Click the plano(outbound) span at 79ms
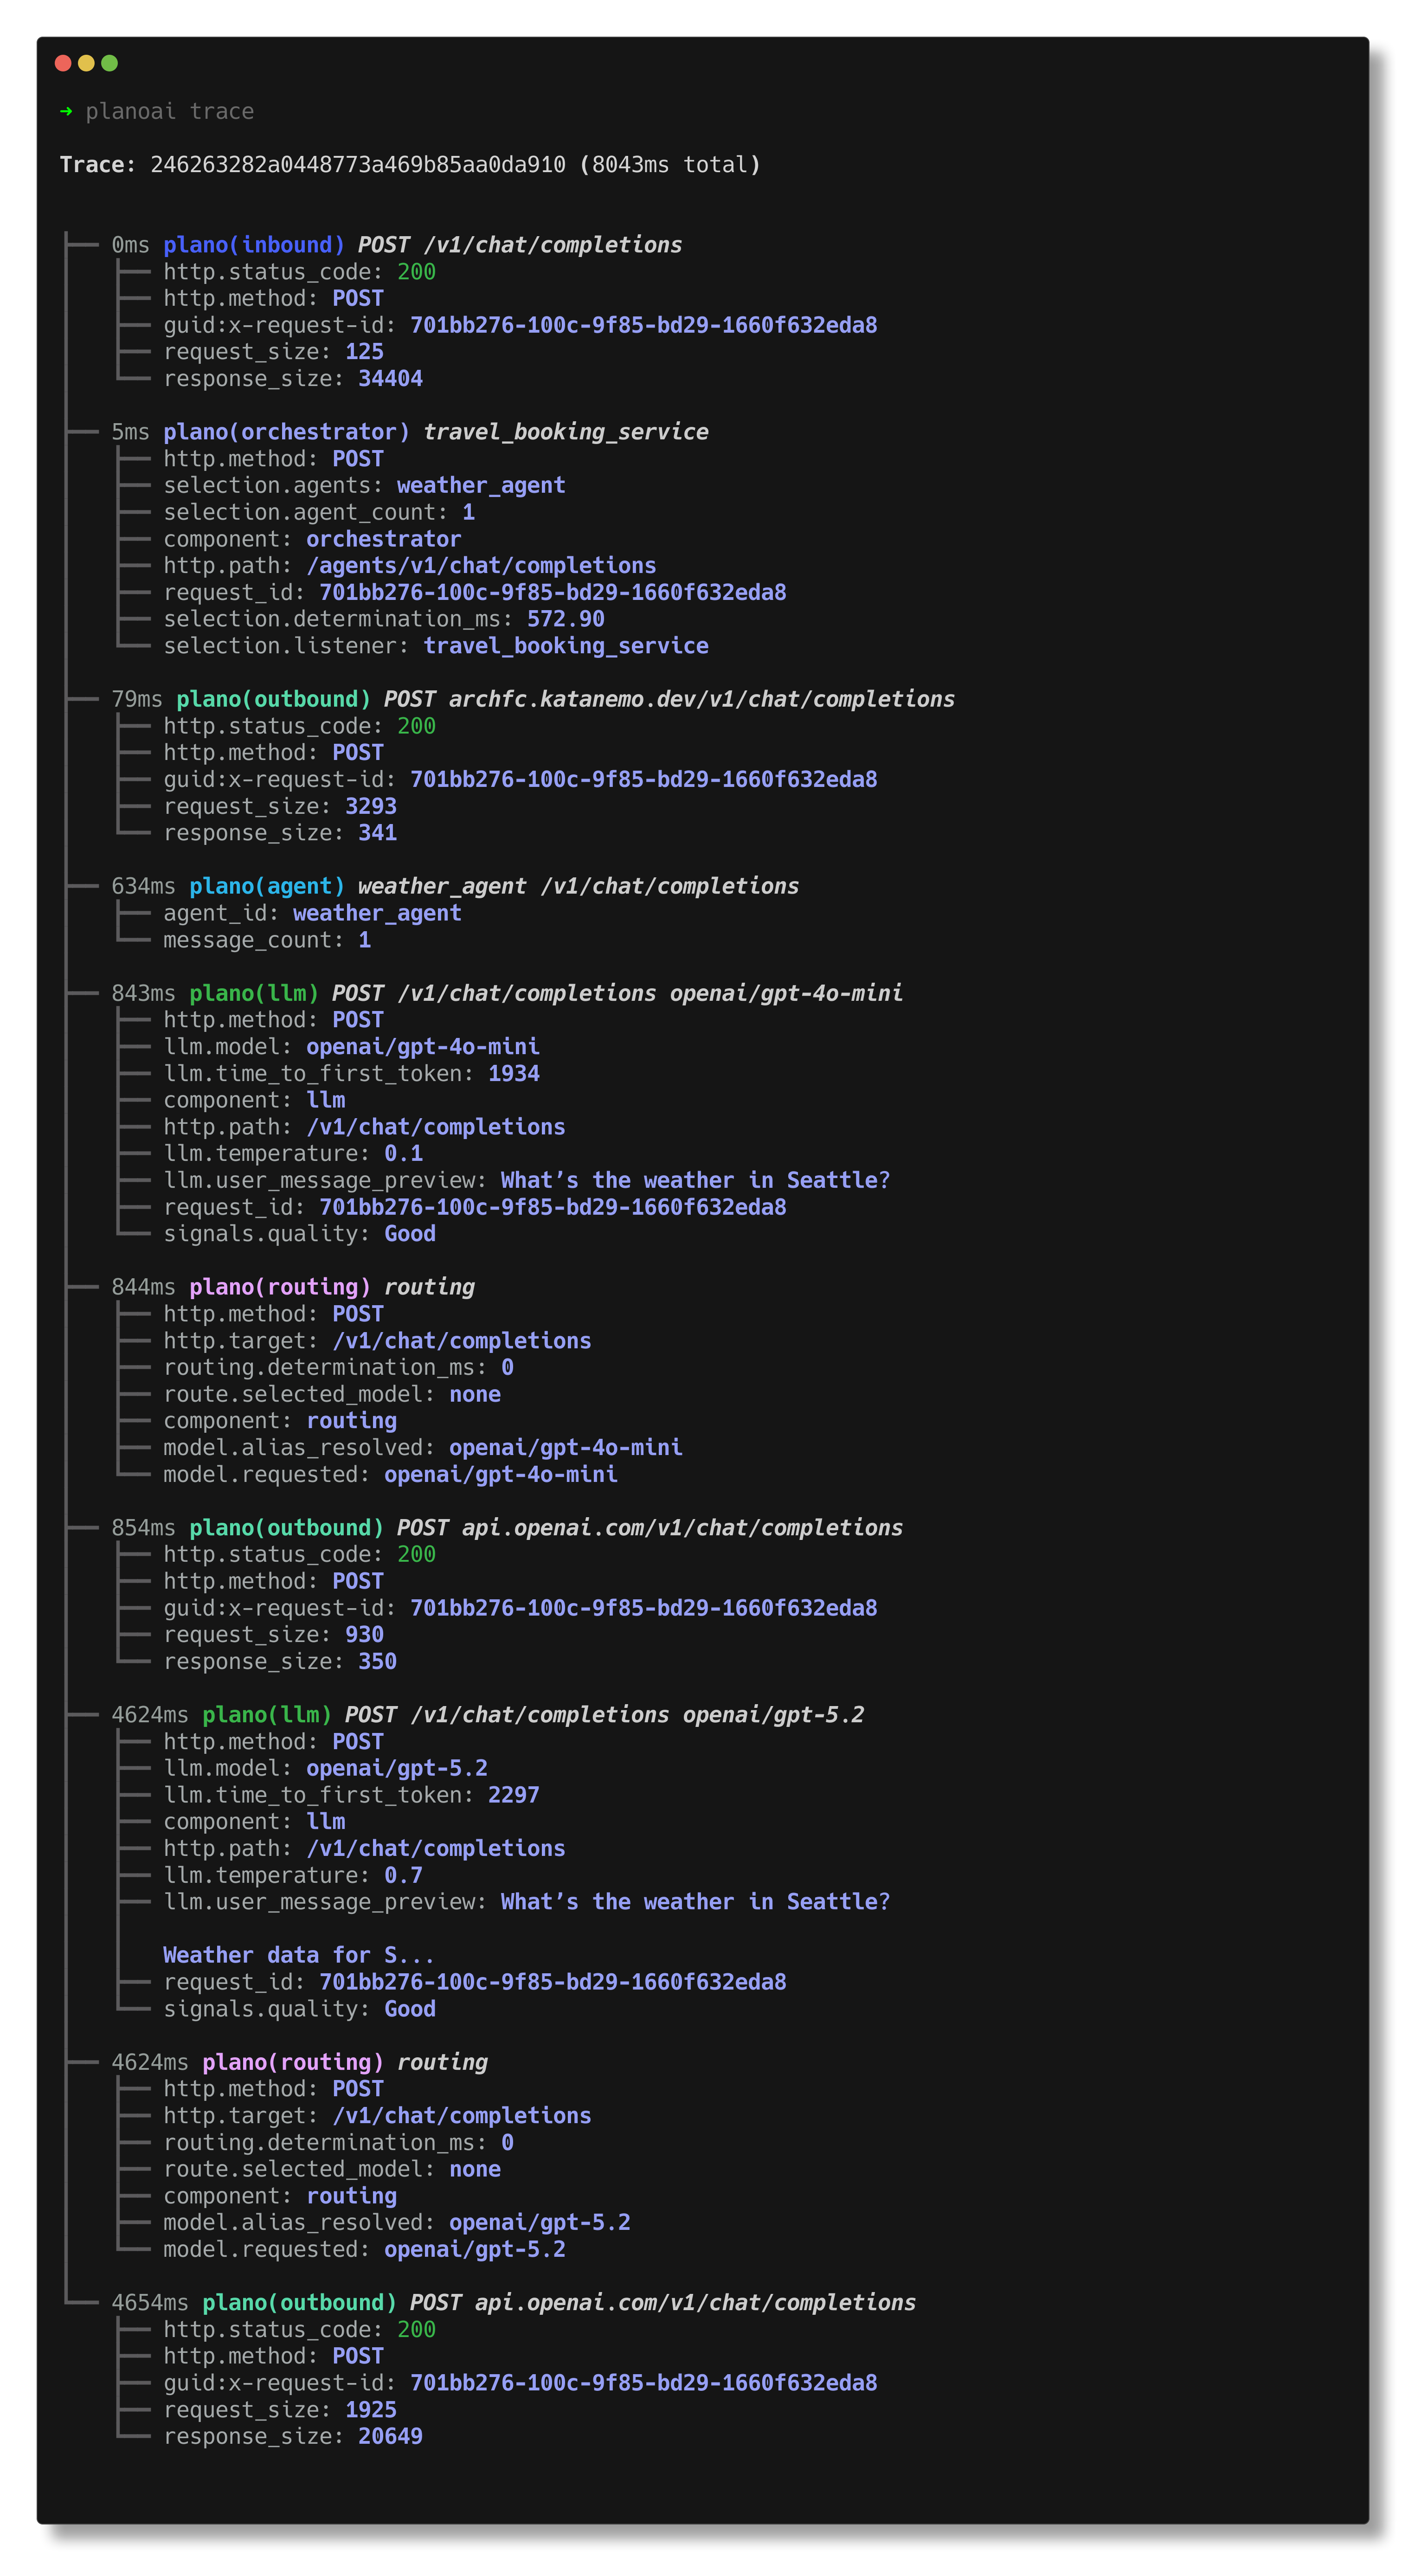The image size is (1421, 2576). (273, 699)
